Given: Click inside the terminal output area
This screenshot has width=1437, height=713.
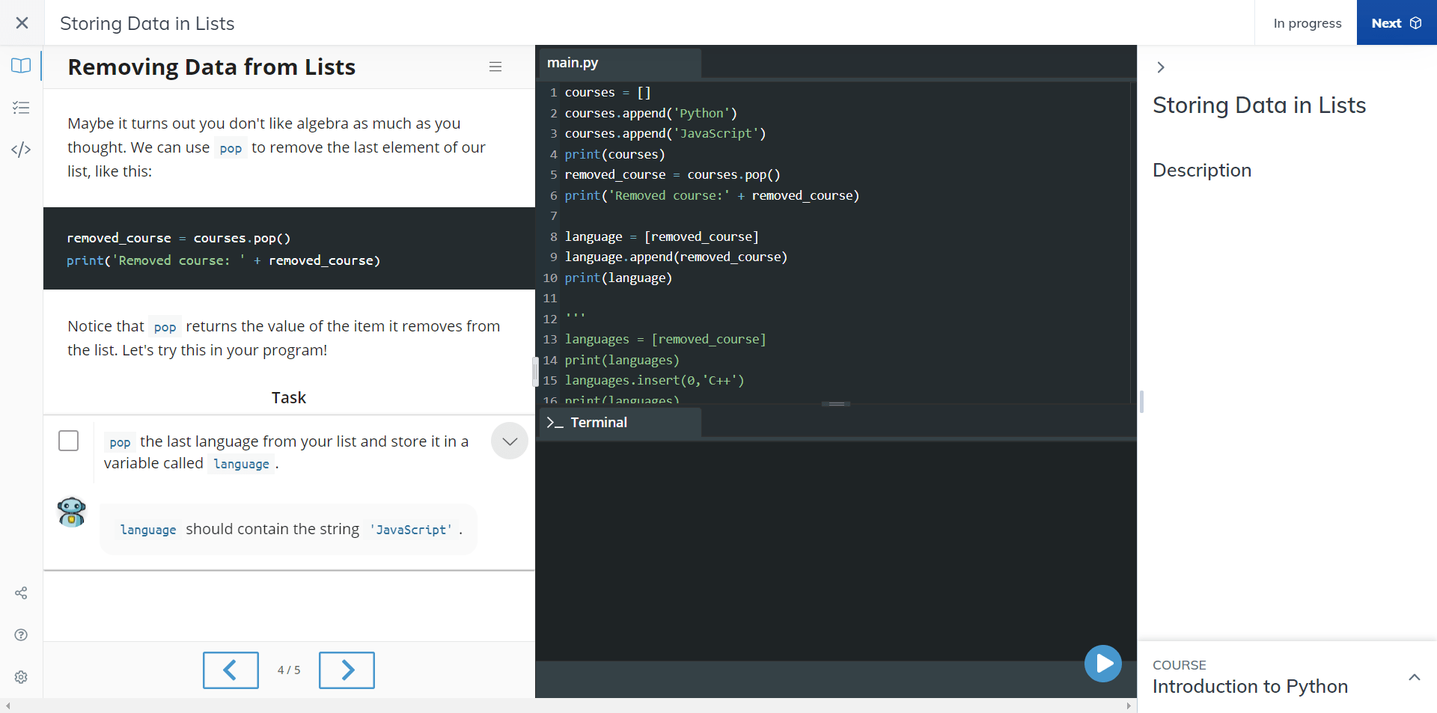Looking at the screenshot, I should pos(836,550).
